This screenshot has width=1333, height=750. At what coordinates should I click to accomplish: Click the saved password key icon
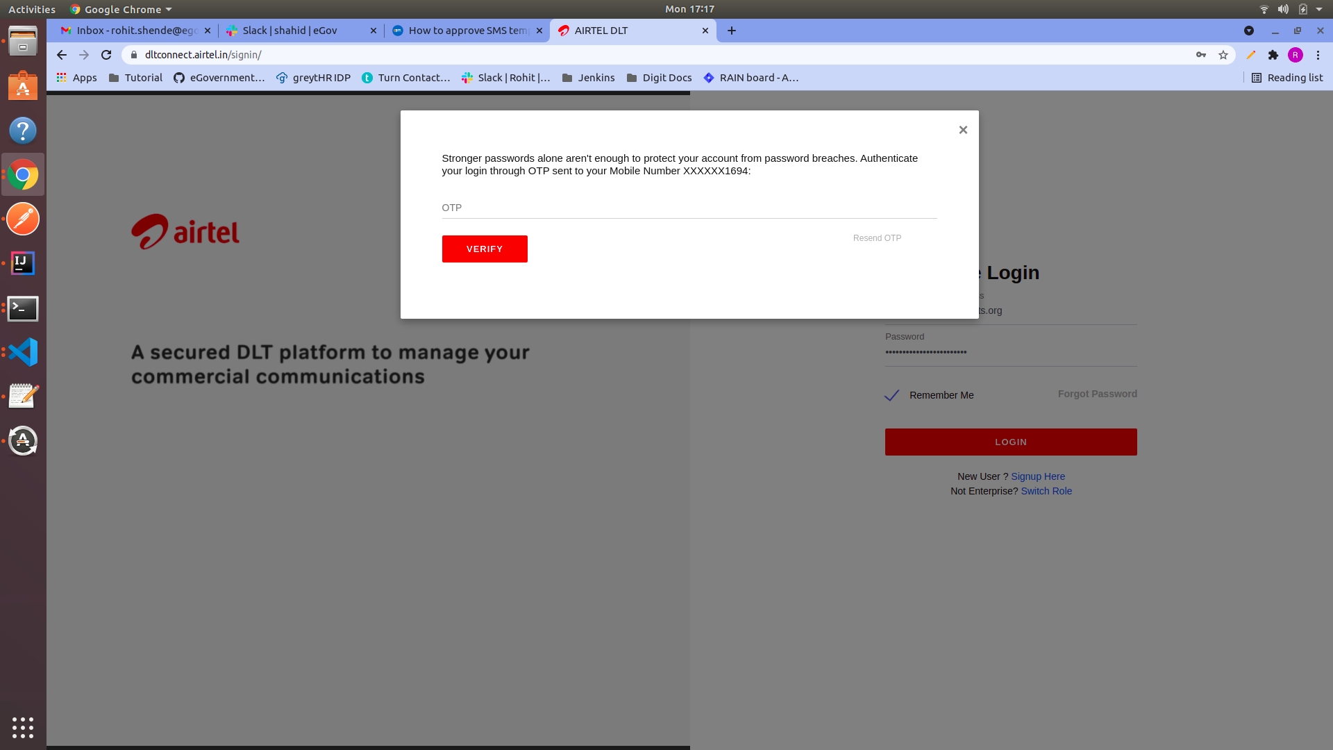1200,55
